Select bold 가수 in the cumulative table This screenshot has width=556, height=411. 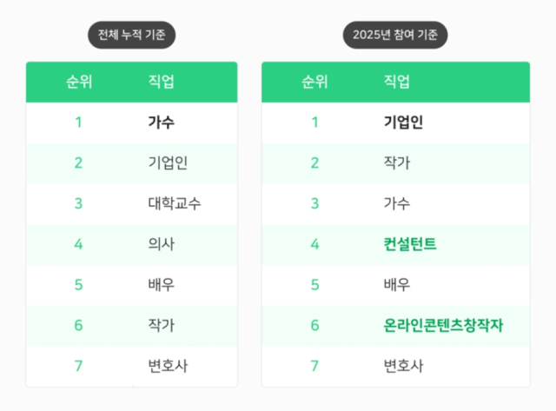coord(162,123)
